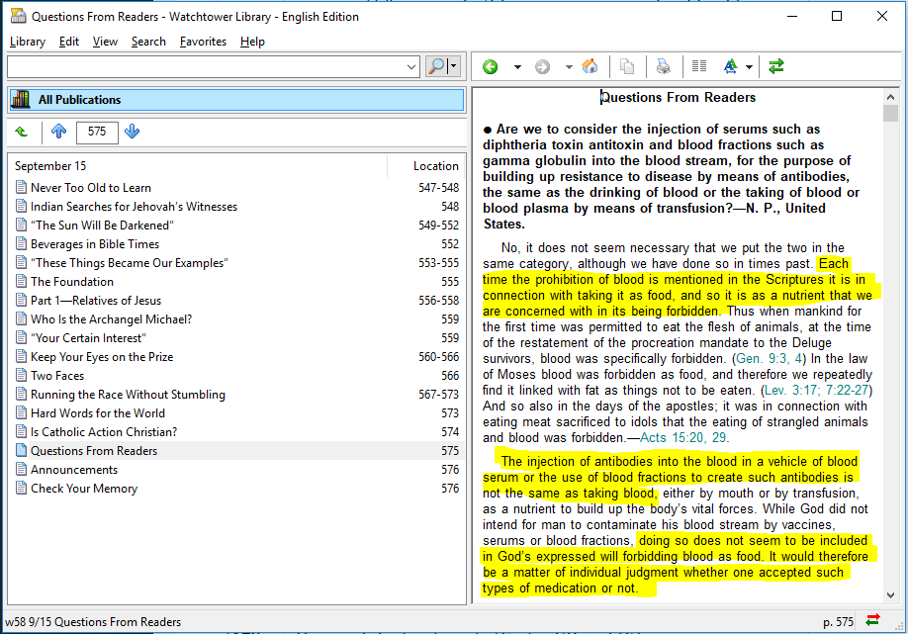Go to next page with down arrow
The height and width of the screenshot is (634, 908).
coord(133,132)
